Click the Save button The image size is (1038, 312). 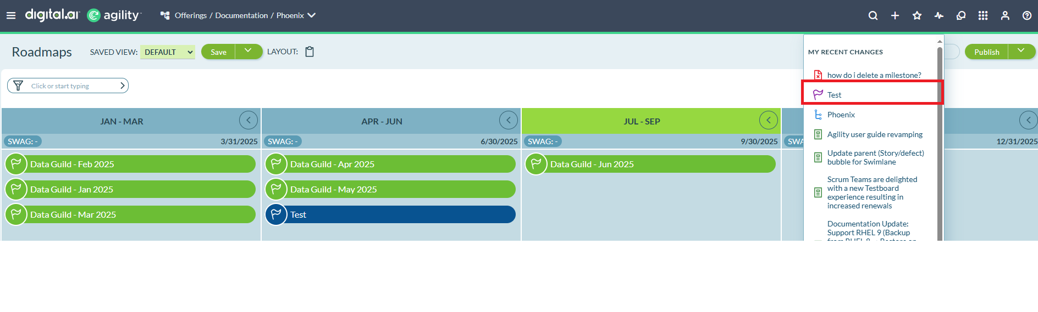click(x=218, y=52)
